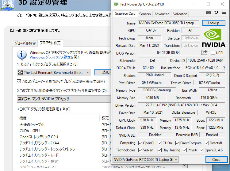Open Windows グラフィックス設定 link
This screenshot has height=171, width=230.
tap(50, 57)
